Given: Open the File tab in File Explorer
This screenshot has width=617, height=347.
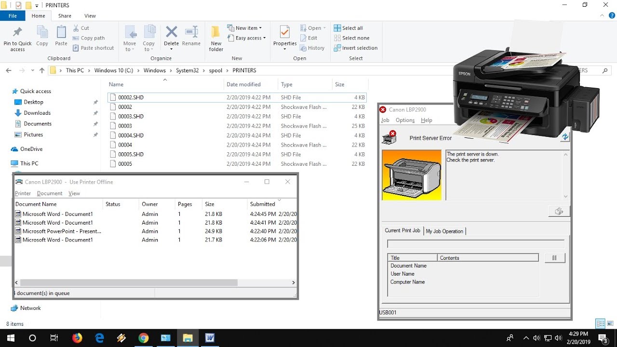Looking at the screenshot, I should [13, 16].
